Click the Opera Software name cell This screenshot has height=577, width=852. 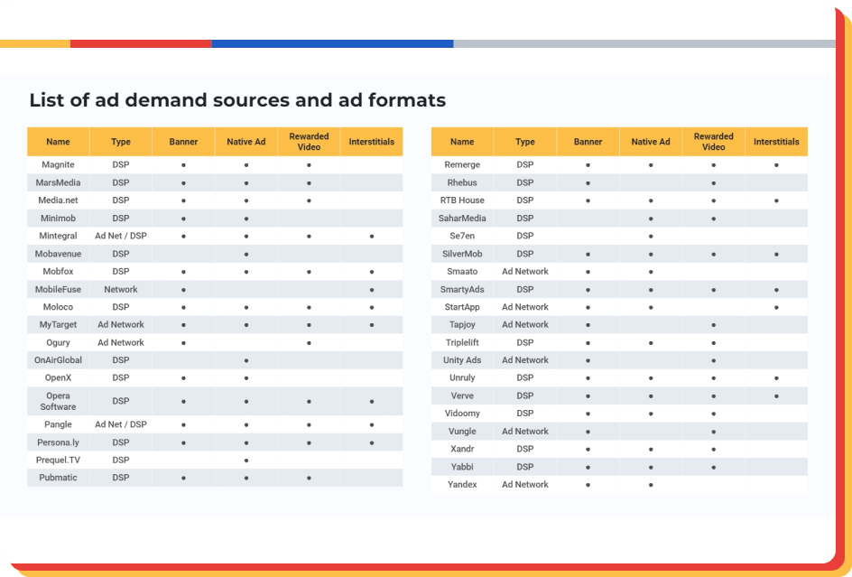[x=58, y=401]
